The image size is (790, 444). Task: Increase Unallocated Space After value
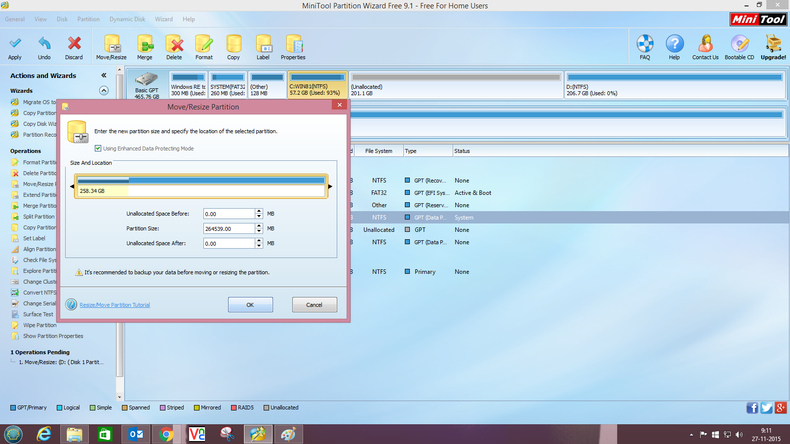pos(259,241)
